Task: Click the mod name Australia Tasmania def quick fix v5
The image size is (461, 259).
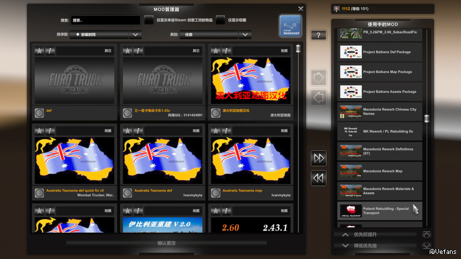Action: 75,191
